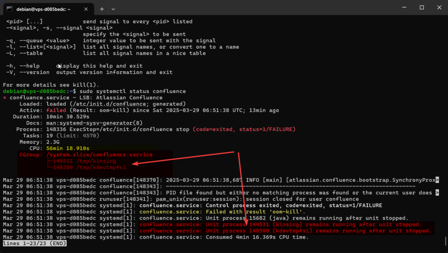Expand the new-tab profile dropdown
The width and height of the screenshot is (448, 253).
113,9
